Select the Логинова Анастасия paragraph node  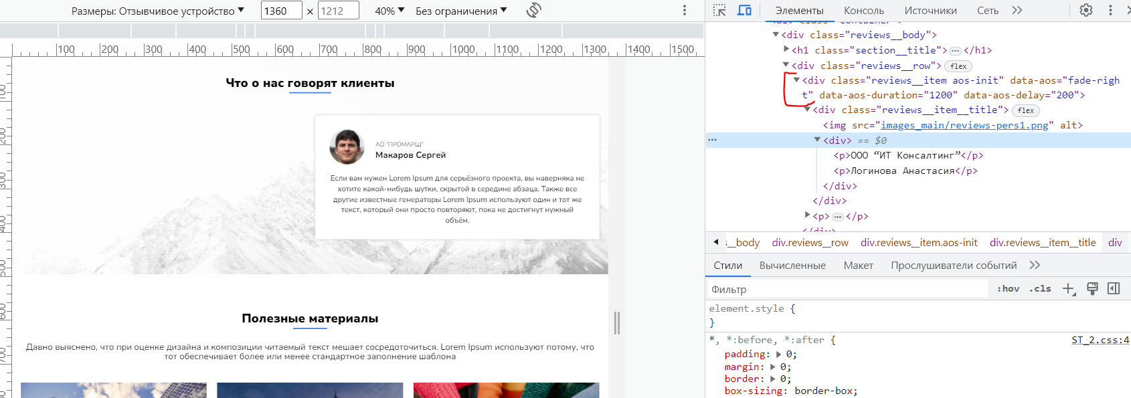[905, 171]
